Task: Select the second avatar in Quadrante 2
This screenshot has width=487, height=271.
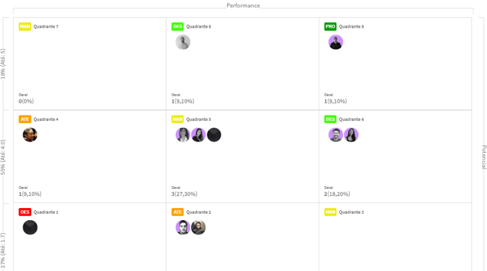Action: coord(198,228)
